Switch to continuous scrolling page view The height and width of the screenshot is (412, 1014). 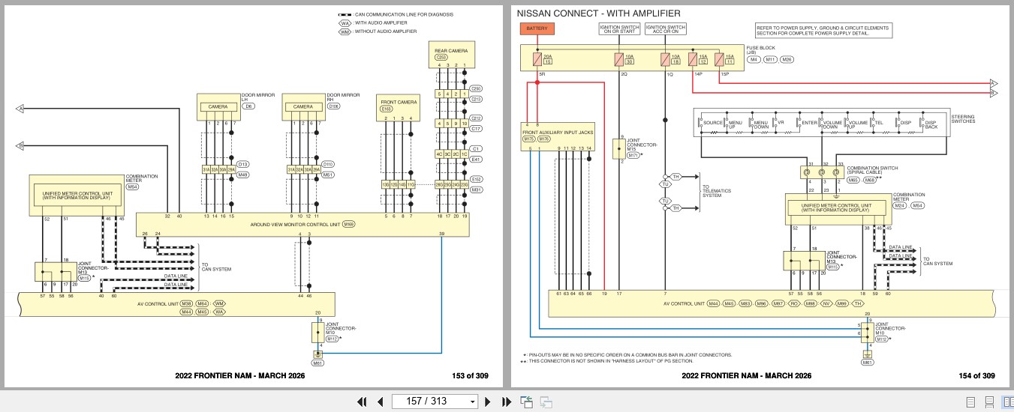[x=989, y=402]
